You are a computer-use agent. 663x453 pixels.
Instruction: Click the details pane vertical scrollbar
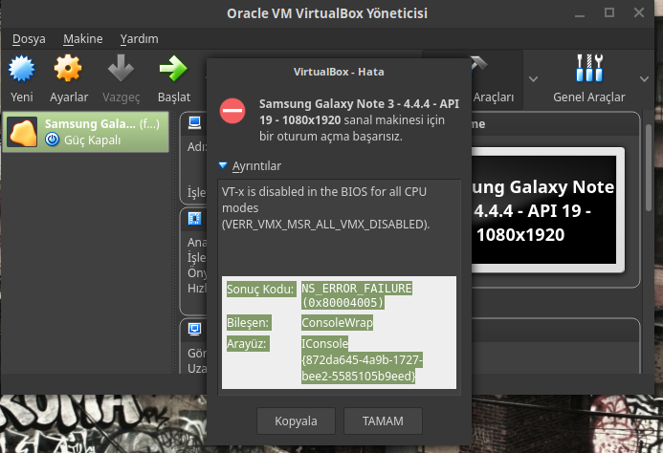(649, 168)
